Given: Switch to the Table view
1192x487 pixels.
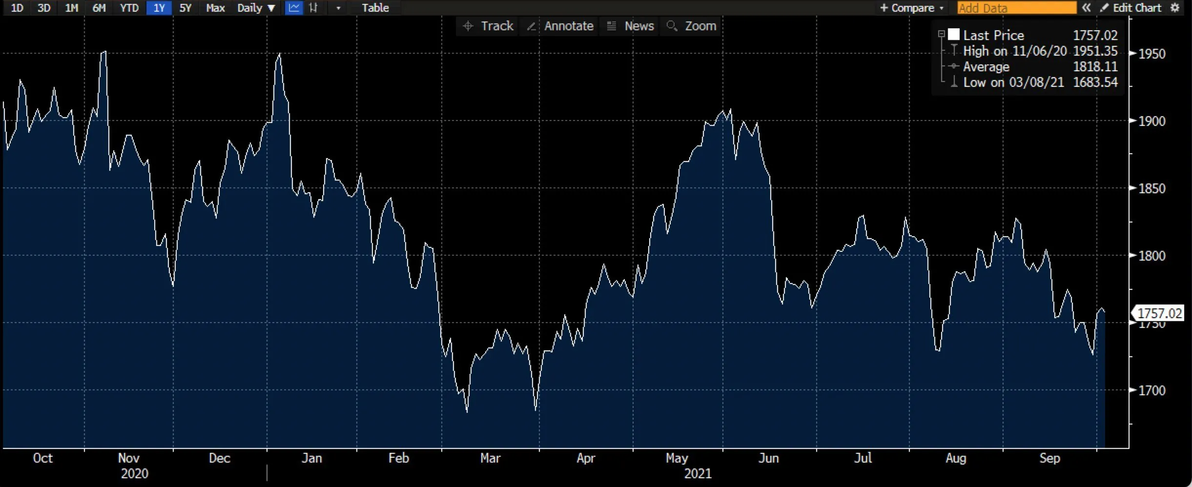Looking at the screenshot, I should pyautogui.click(x=375, y=7).
